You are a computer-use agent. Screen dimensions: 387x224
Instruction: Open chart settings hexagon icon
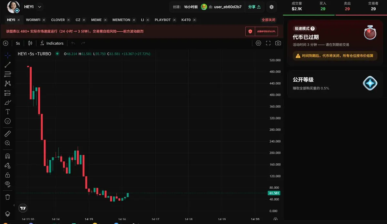pyautogui.click(x=259, y=43)
